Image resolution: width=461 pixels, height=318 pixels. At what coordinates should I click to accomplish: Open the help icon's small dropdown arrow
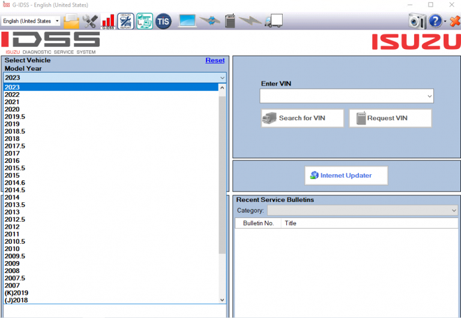point(445,22)
